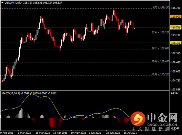
Task: Click the 23.6 = 109.222 Fibonacci label
Action: pos(160,32)
